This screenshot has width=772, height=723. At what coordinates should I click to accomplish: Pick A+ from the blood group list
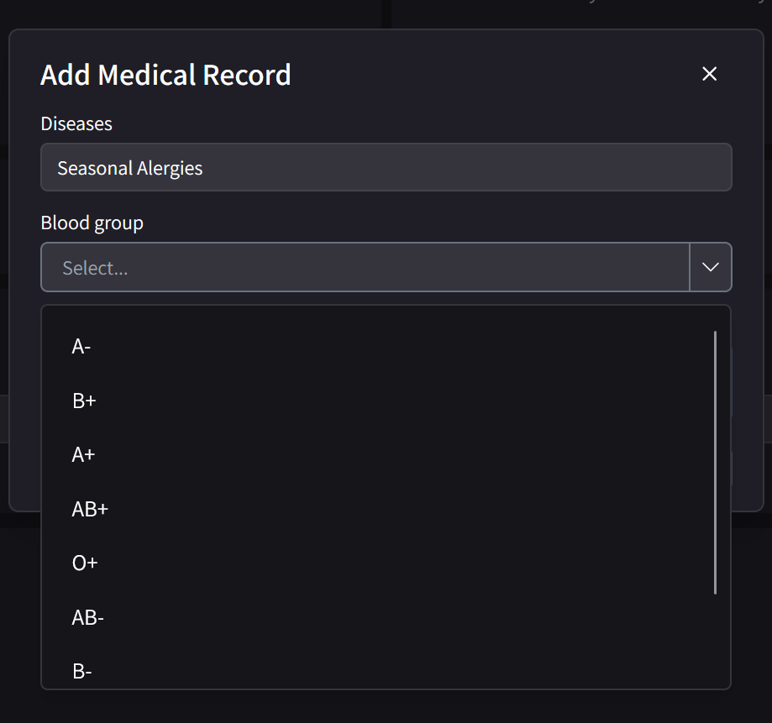[81, 454]
